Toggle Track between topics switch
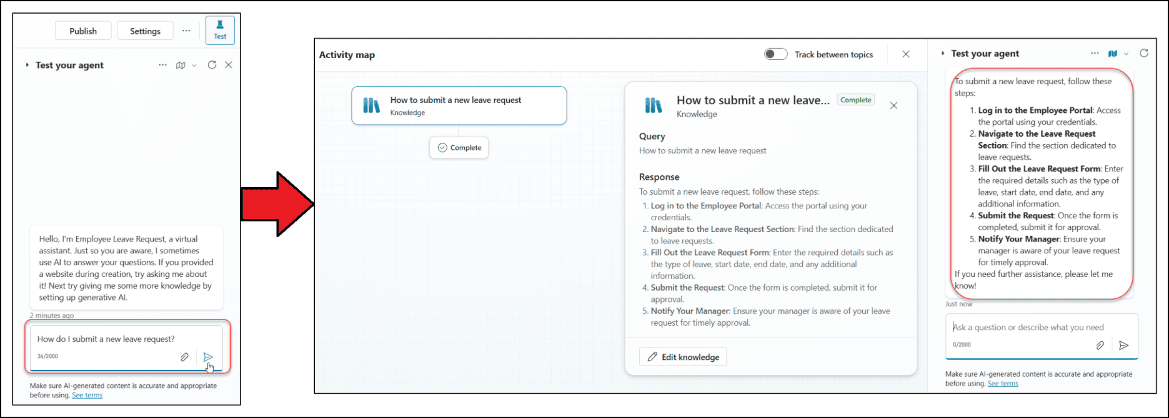1169x418 pixels. coord(775,54)
